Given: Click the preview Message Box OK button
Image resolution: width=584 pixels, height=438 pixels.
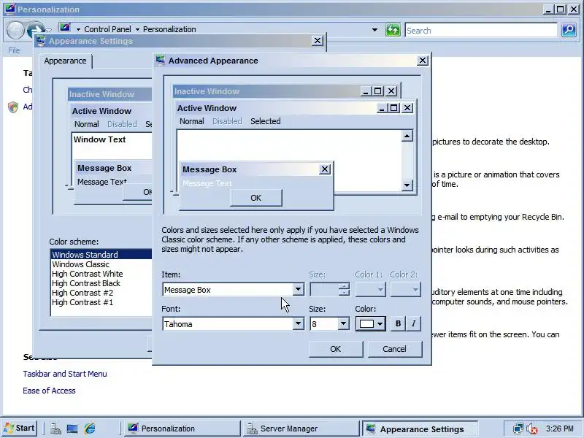Looking at the screenshot, I should [256, 198].
